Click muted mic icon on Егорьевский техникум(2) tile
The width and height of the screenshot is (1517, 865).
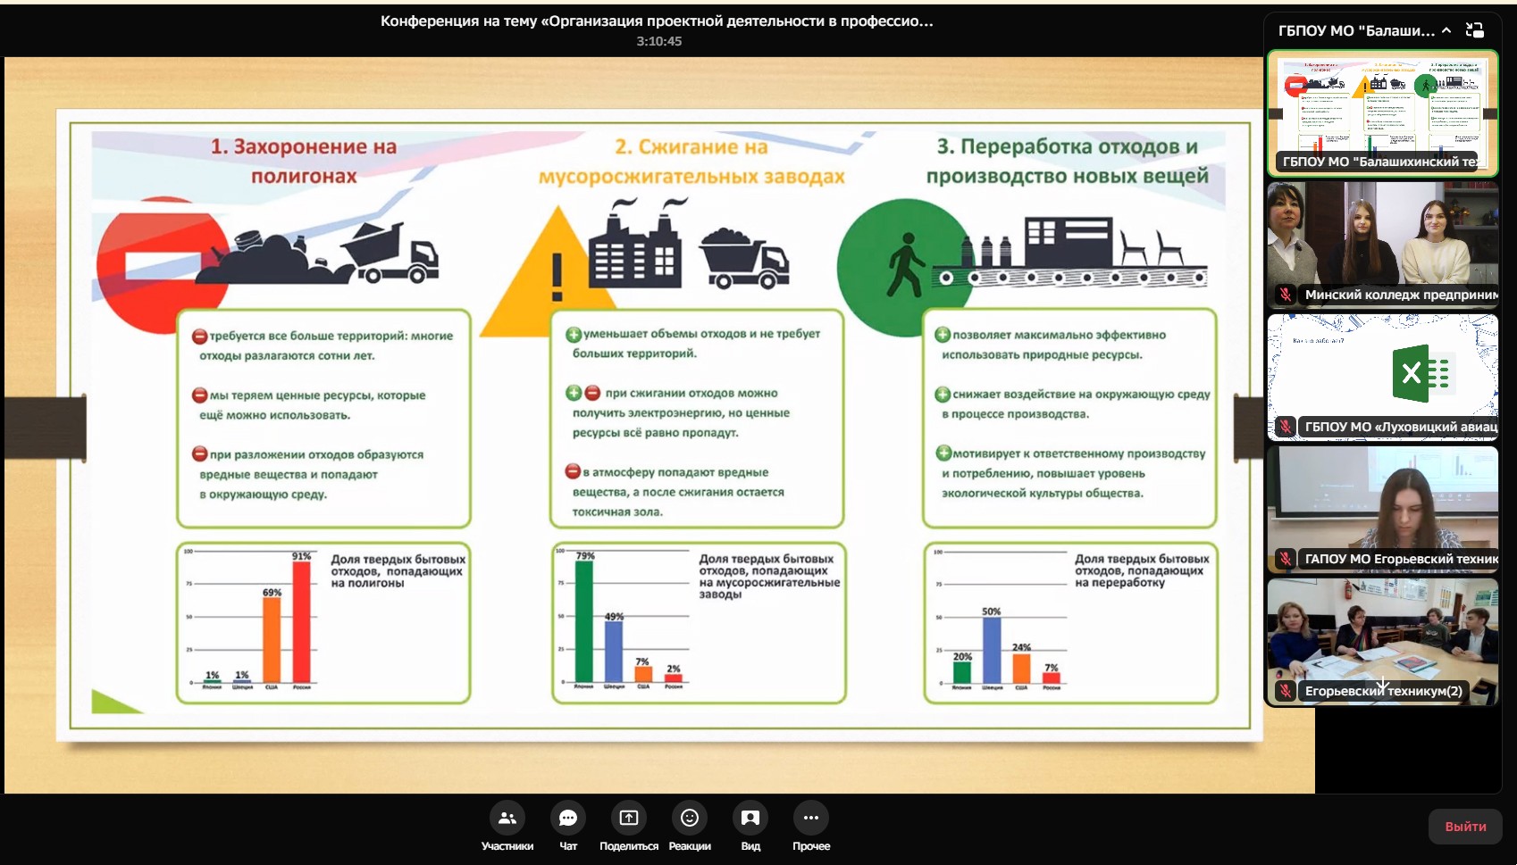1286,691
